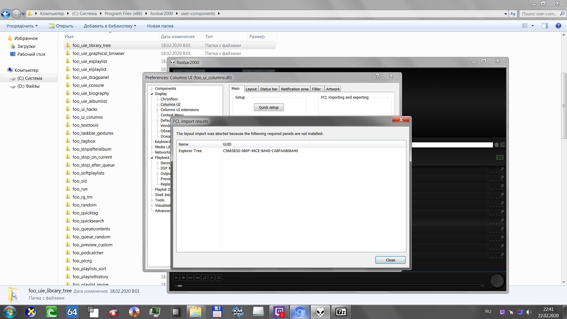Expand the Components tree node
The width and height of the screenshot is (567, 319).
[x=152, y=89]
